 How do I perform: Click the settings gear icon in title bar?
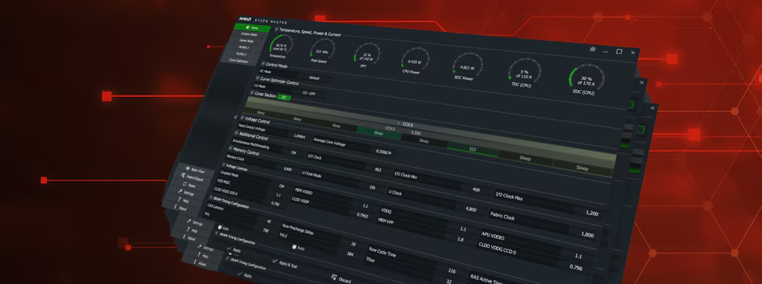coord(592,49)
